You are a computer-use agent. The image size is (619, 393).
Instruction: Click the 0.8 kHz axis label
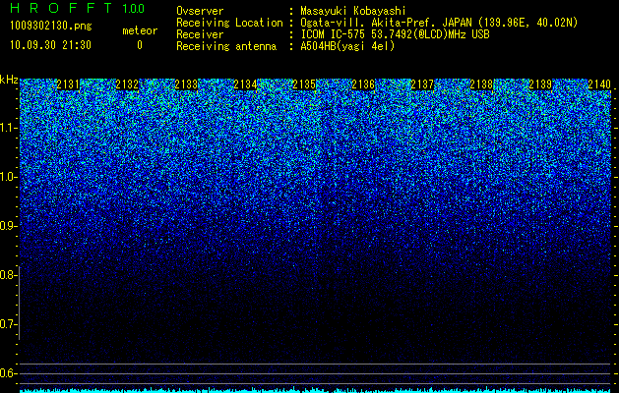click(x=9, y=275)
